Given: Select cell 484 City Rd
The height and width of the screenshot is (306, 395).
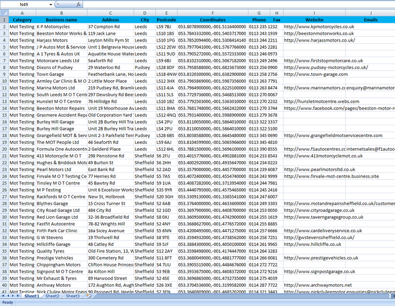Looking at the screenshot, I should [110, 210].
